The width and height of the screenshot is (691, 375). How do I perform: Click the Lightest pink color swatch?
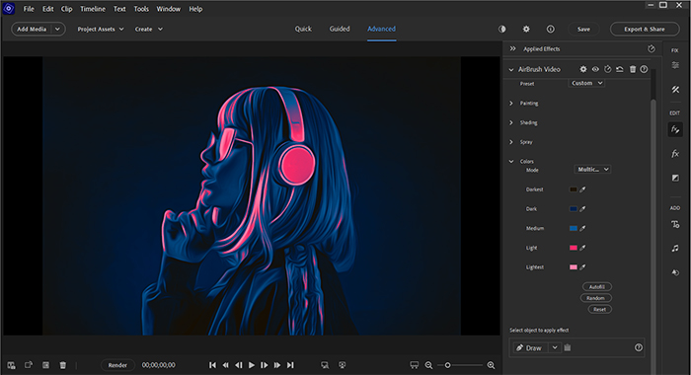click(x=574, y=267)
